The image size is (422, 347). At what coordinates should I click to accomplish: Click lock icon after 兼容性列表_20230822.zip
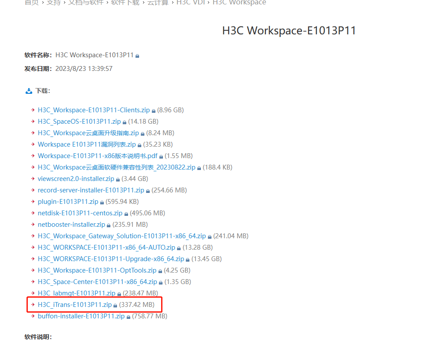pyautogui.click(x=199, y=168)
